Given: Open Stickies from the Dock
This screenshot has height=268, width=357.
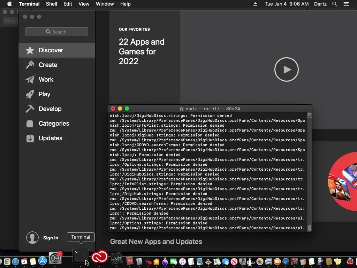Looking at the screenshot, I should coord(337,261).
